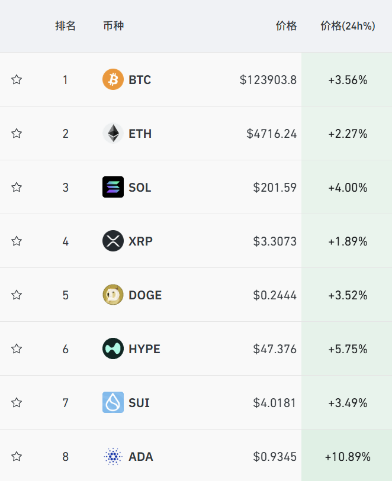Star the DOGE row
392x481 pixels.
click(x=17, y=295)
